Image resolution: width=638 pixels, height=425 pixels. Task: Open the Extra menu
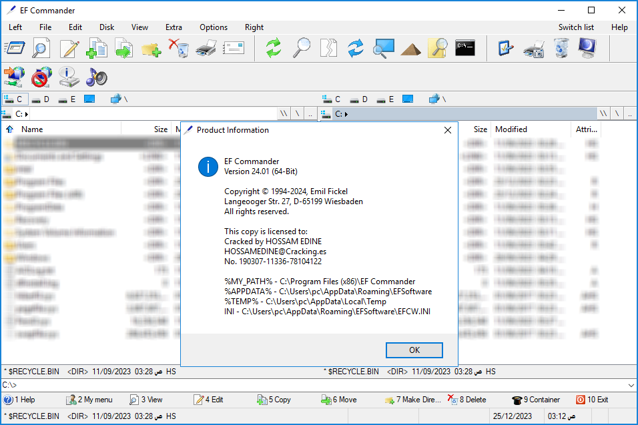click(174, 27)
